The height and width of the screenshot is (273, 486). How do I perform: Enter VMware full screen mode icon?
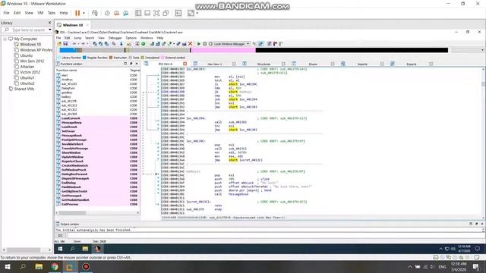pos(156,13)
